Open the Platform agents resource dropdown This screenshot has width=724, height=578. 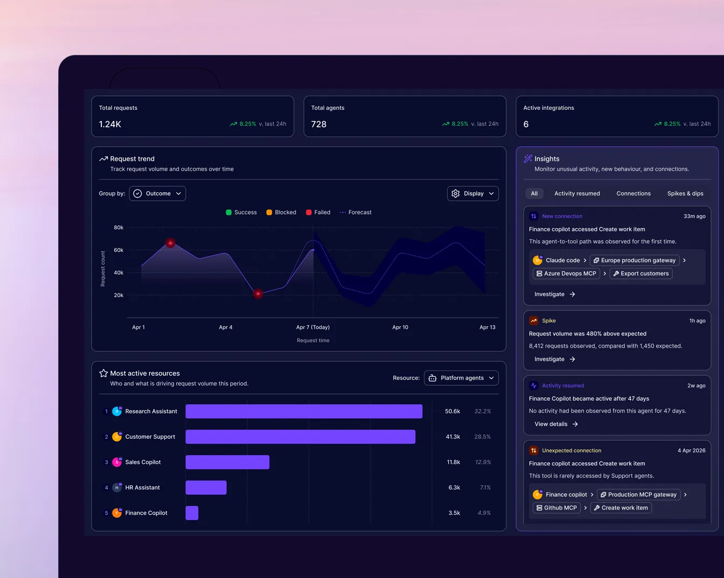pyautogui.click(x=461, y=378)
